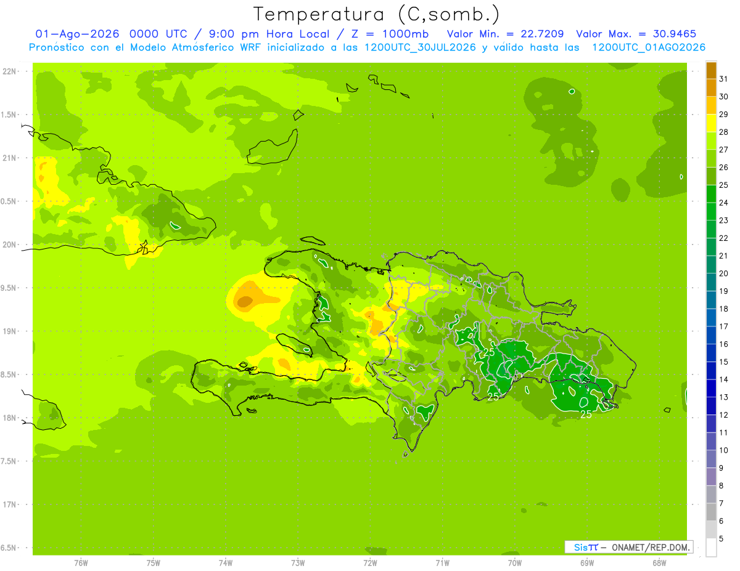The image size is (740, 571).
Task: Click the "69W" longitude label
Action: [x=586, y=563]
